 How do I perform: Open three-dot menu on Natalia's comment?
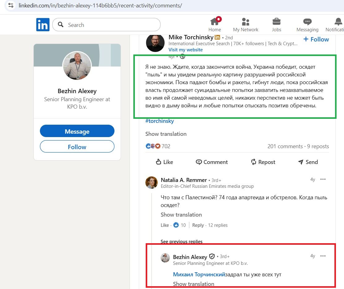tap(323, 179)
